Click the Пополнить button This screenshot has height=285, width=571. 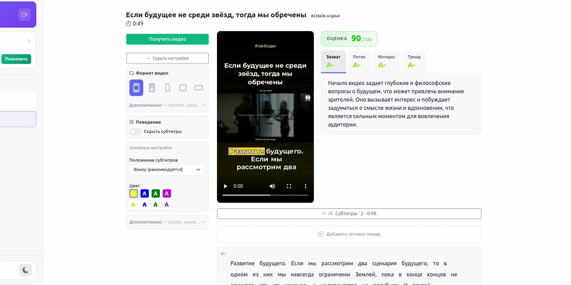click(x=16, y=59)
